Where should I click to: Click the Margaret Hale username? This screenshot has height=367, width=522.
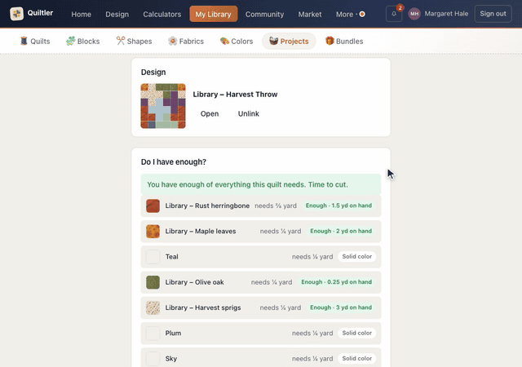(x=446, y=14)
